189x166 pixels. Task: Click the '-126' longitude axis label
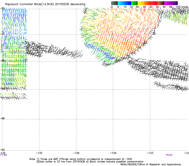pyautogui.click(x=113, y=153)
